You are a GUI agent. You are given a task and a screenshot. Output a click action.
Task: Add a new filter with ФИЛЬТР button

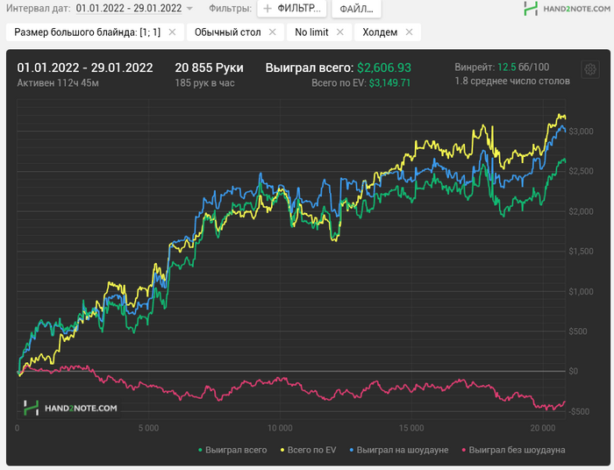tap(292, 8)
